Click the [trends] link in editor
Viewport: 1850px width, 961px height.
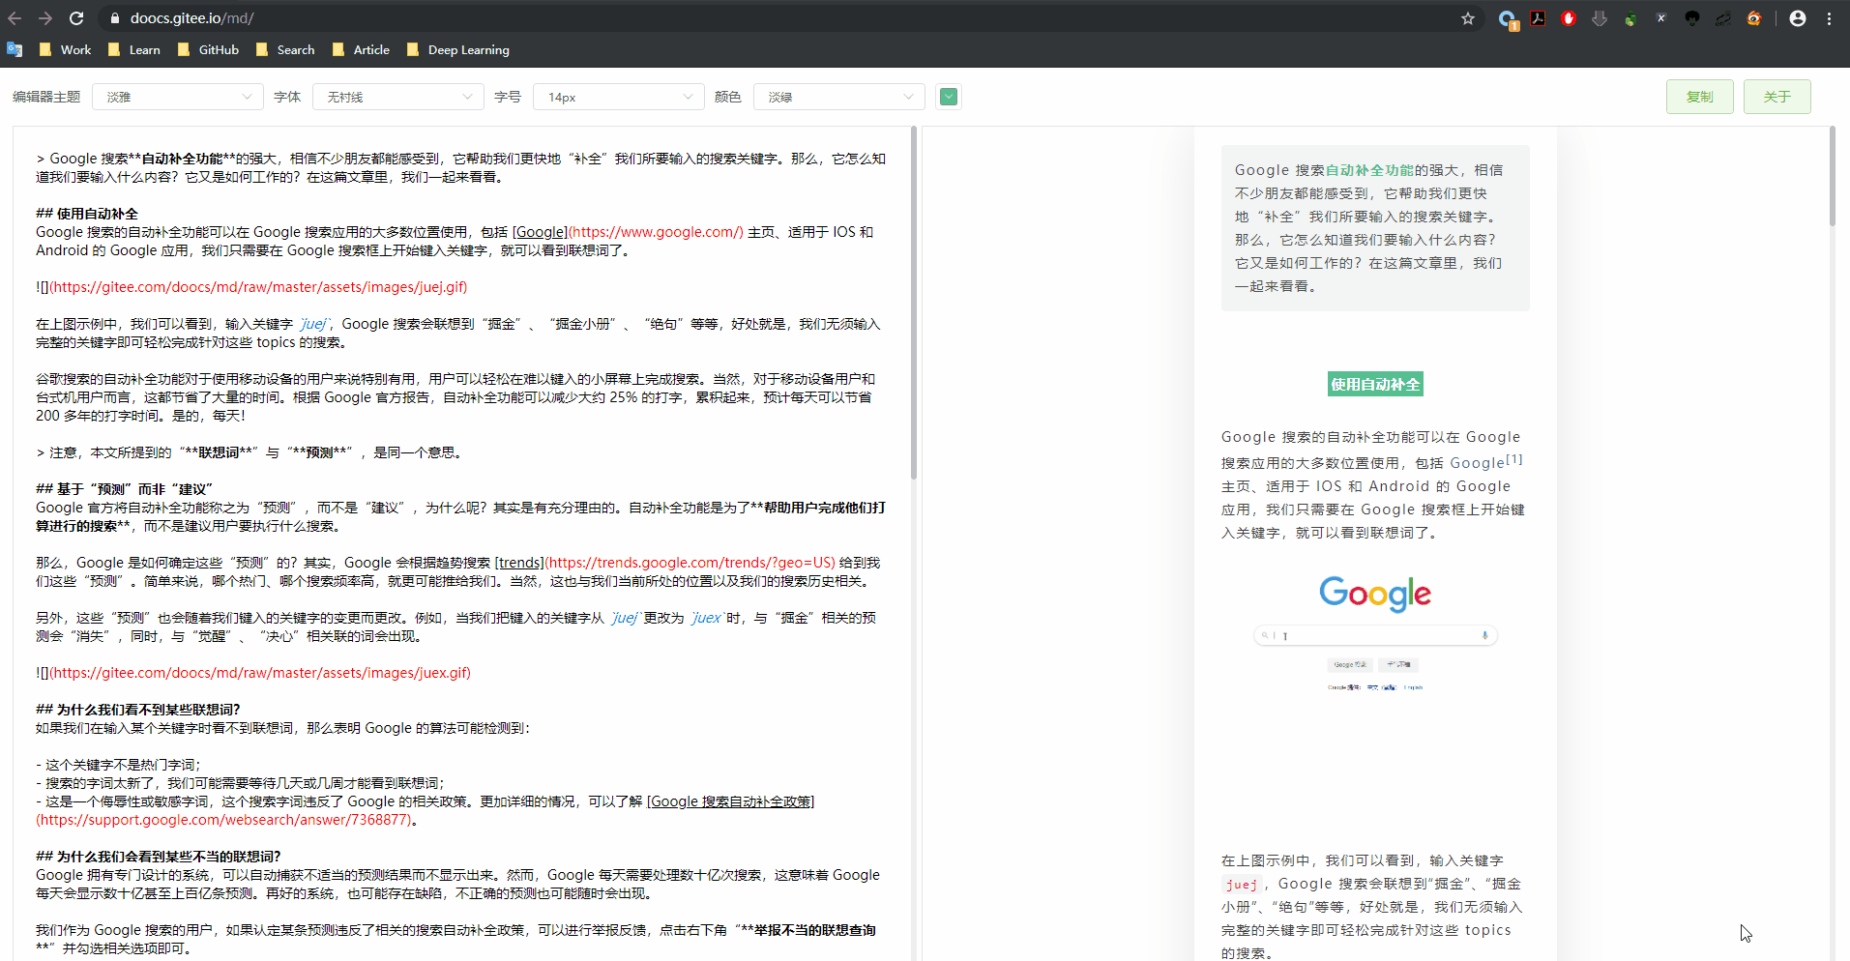[x=519, y=563]
